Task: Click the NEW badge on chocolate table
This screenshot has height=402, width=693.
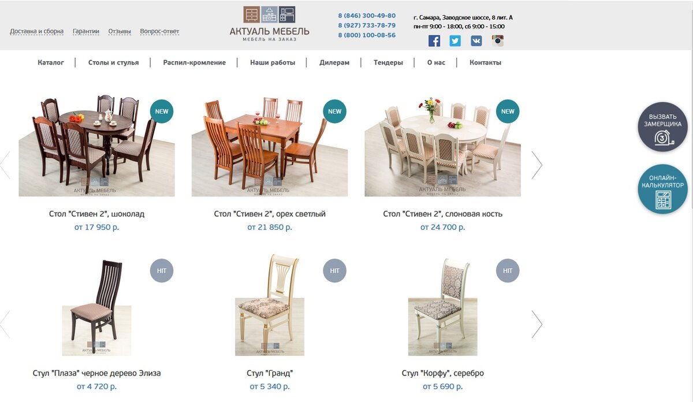Action: pyautogui.click(x=162, y=111)
